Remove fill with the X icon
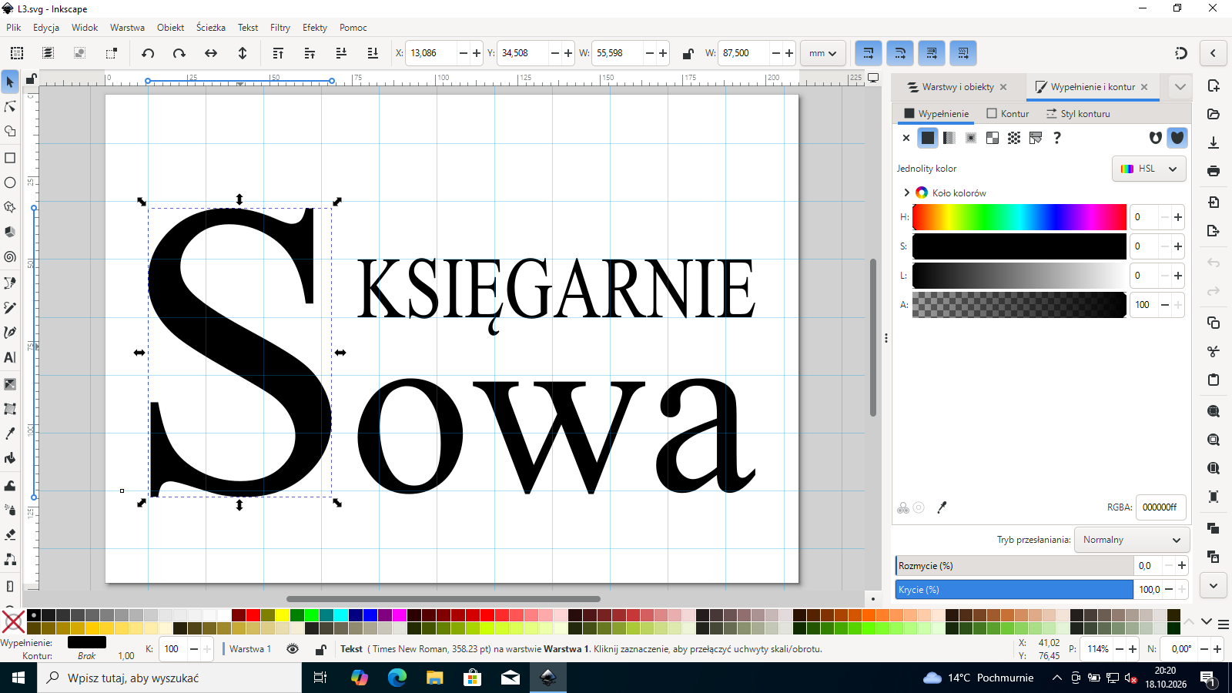Viewport: 1232px width, 693px height. 906,138
